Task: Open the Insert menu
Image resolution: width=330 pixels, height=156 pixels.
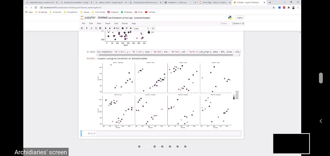Action: pyautogui.click(x=108, y=24)
